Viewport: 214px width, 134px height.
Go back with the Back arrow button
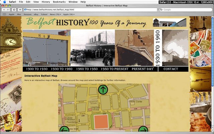coord(4,10)
